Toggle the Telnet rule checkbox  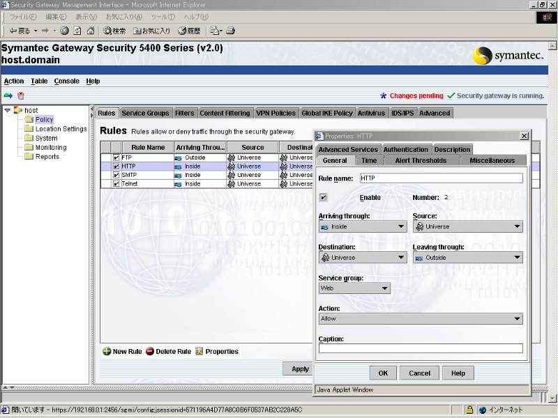[116, 184]
